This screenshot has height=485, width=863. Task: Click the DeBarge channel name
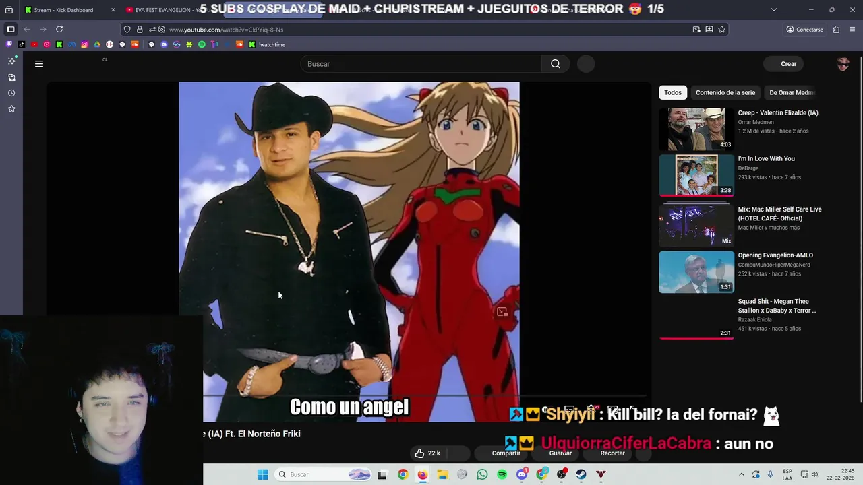point(748,168)
